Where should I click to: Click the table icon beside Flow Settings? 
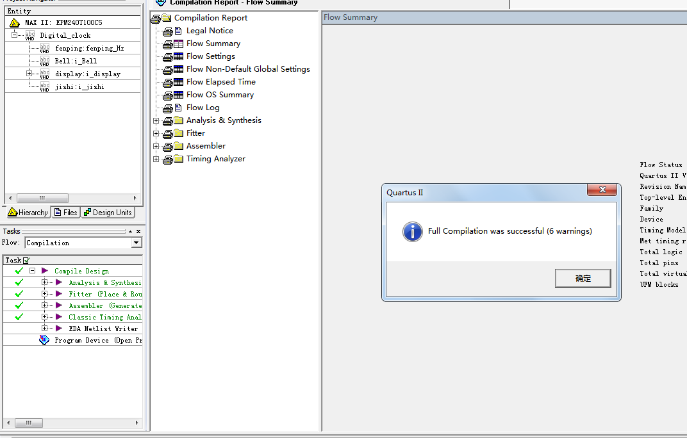tap(178, 56)
